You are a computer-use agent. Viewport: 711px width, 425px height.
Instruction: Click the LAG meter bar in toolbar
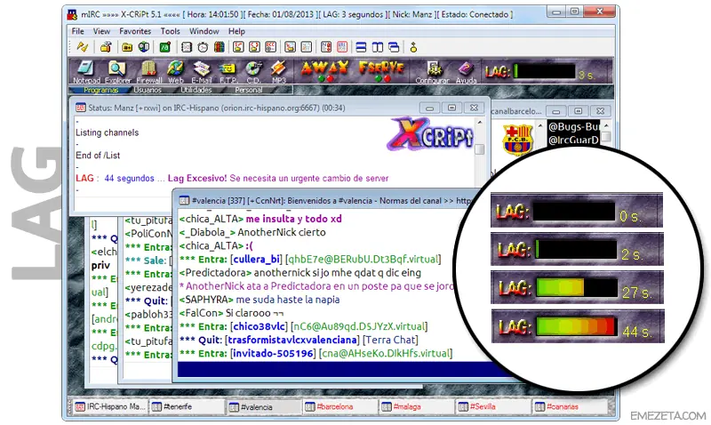click(x=545, y=72)
